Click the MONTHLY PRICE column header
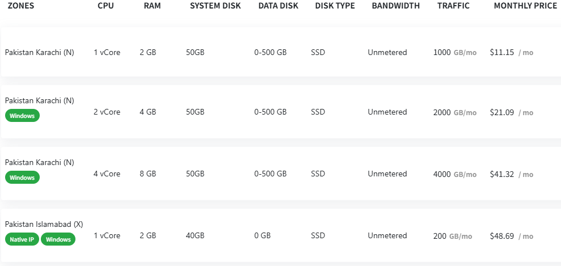561x266 pixels. click(525, 6)
